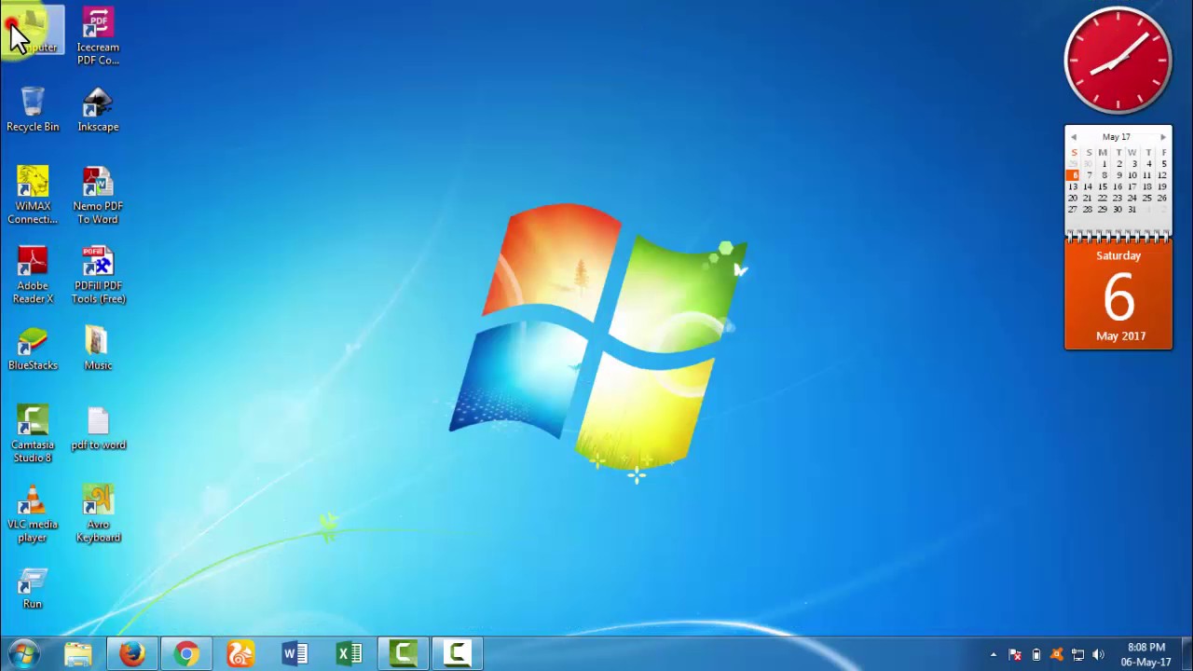Image resolution: width=1193 pixels, height=671 pixels.
Task: Show hidden system tray icons
Action: 994,655
